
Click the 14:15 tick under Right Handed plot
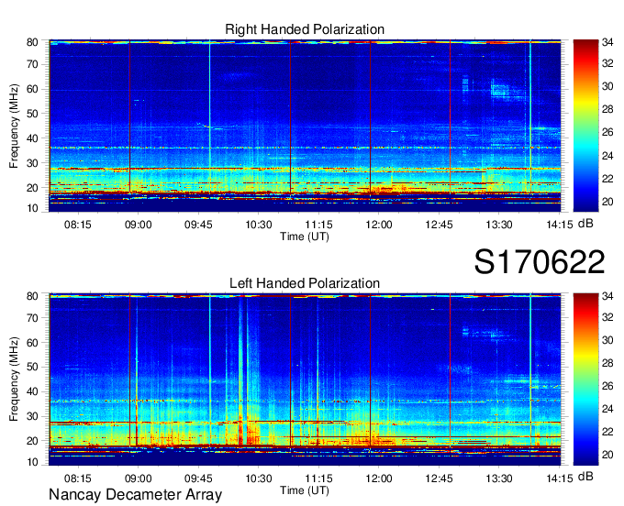point(559,225)
